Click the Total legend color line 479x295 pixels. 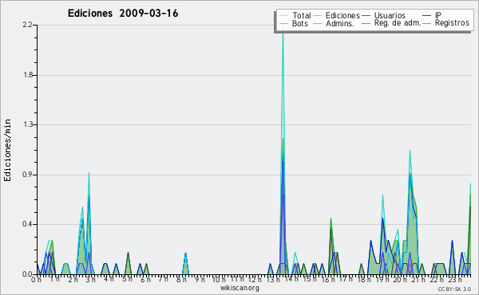[283, 15]
